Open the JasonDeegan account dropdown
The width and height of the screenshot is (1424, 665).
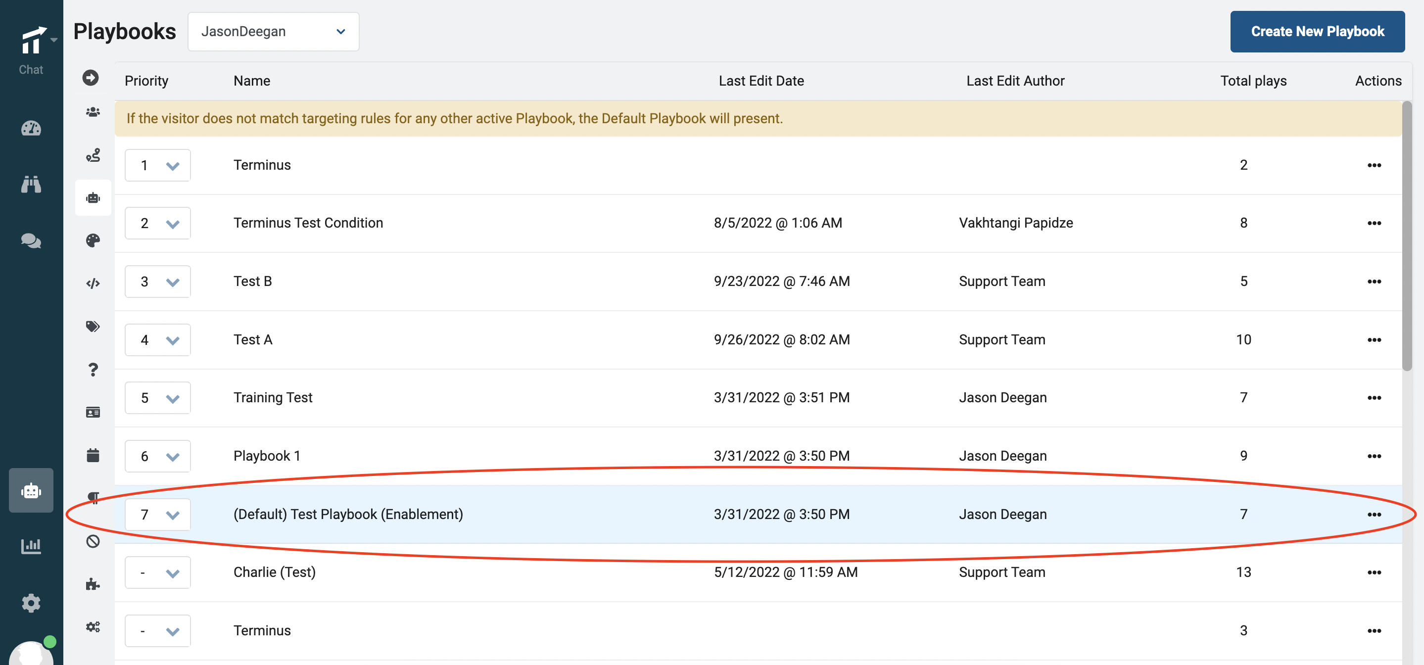point(273,32)
